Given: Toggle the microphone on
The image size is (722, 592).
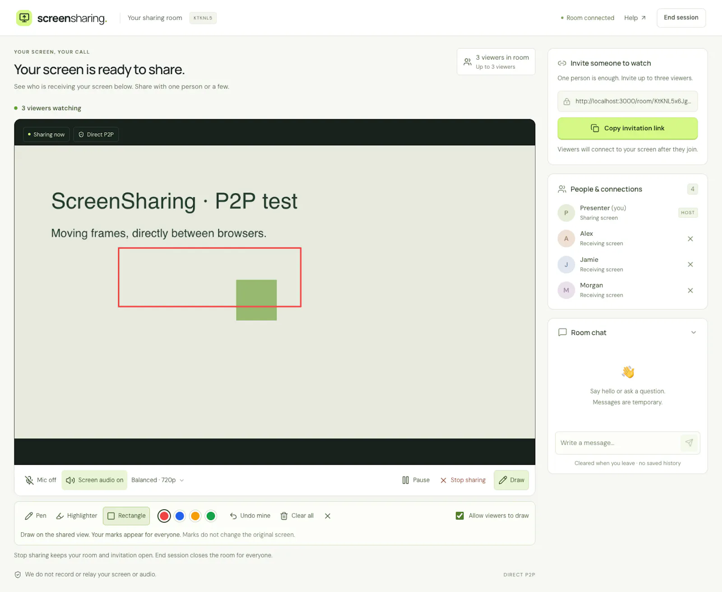Looking at the screenshot, I should (41, 480).
